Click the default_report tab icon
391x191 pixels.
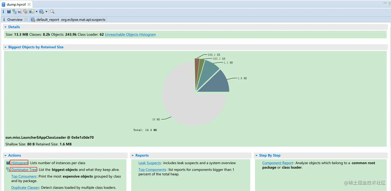pos(33,20)
